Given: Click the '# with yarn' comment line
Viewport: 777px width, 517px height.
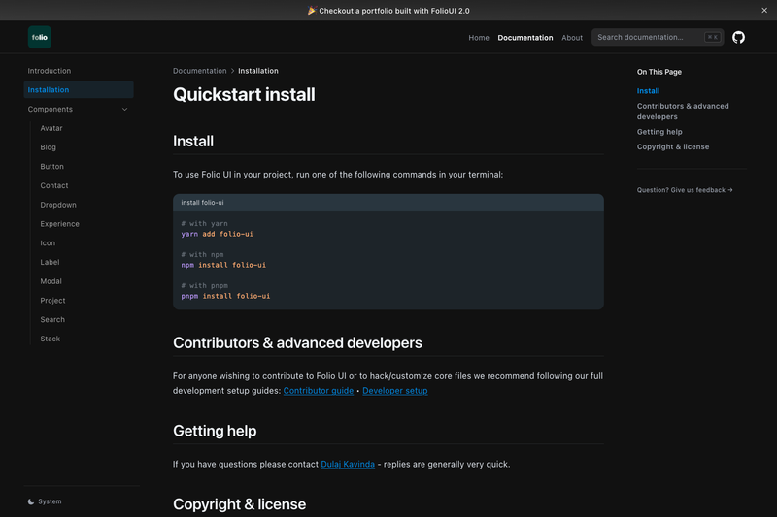Looking at the screenshot, I should pyautogui.click(x=204, y=224).
